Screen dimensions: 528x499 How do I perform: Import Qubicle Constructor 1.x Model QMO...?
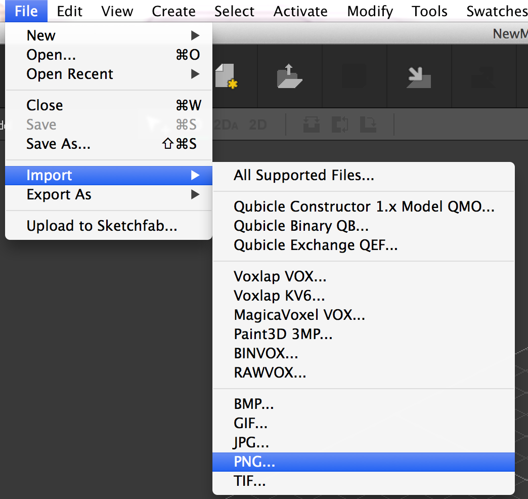364,206
